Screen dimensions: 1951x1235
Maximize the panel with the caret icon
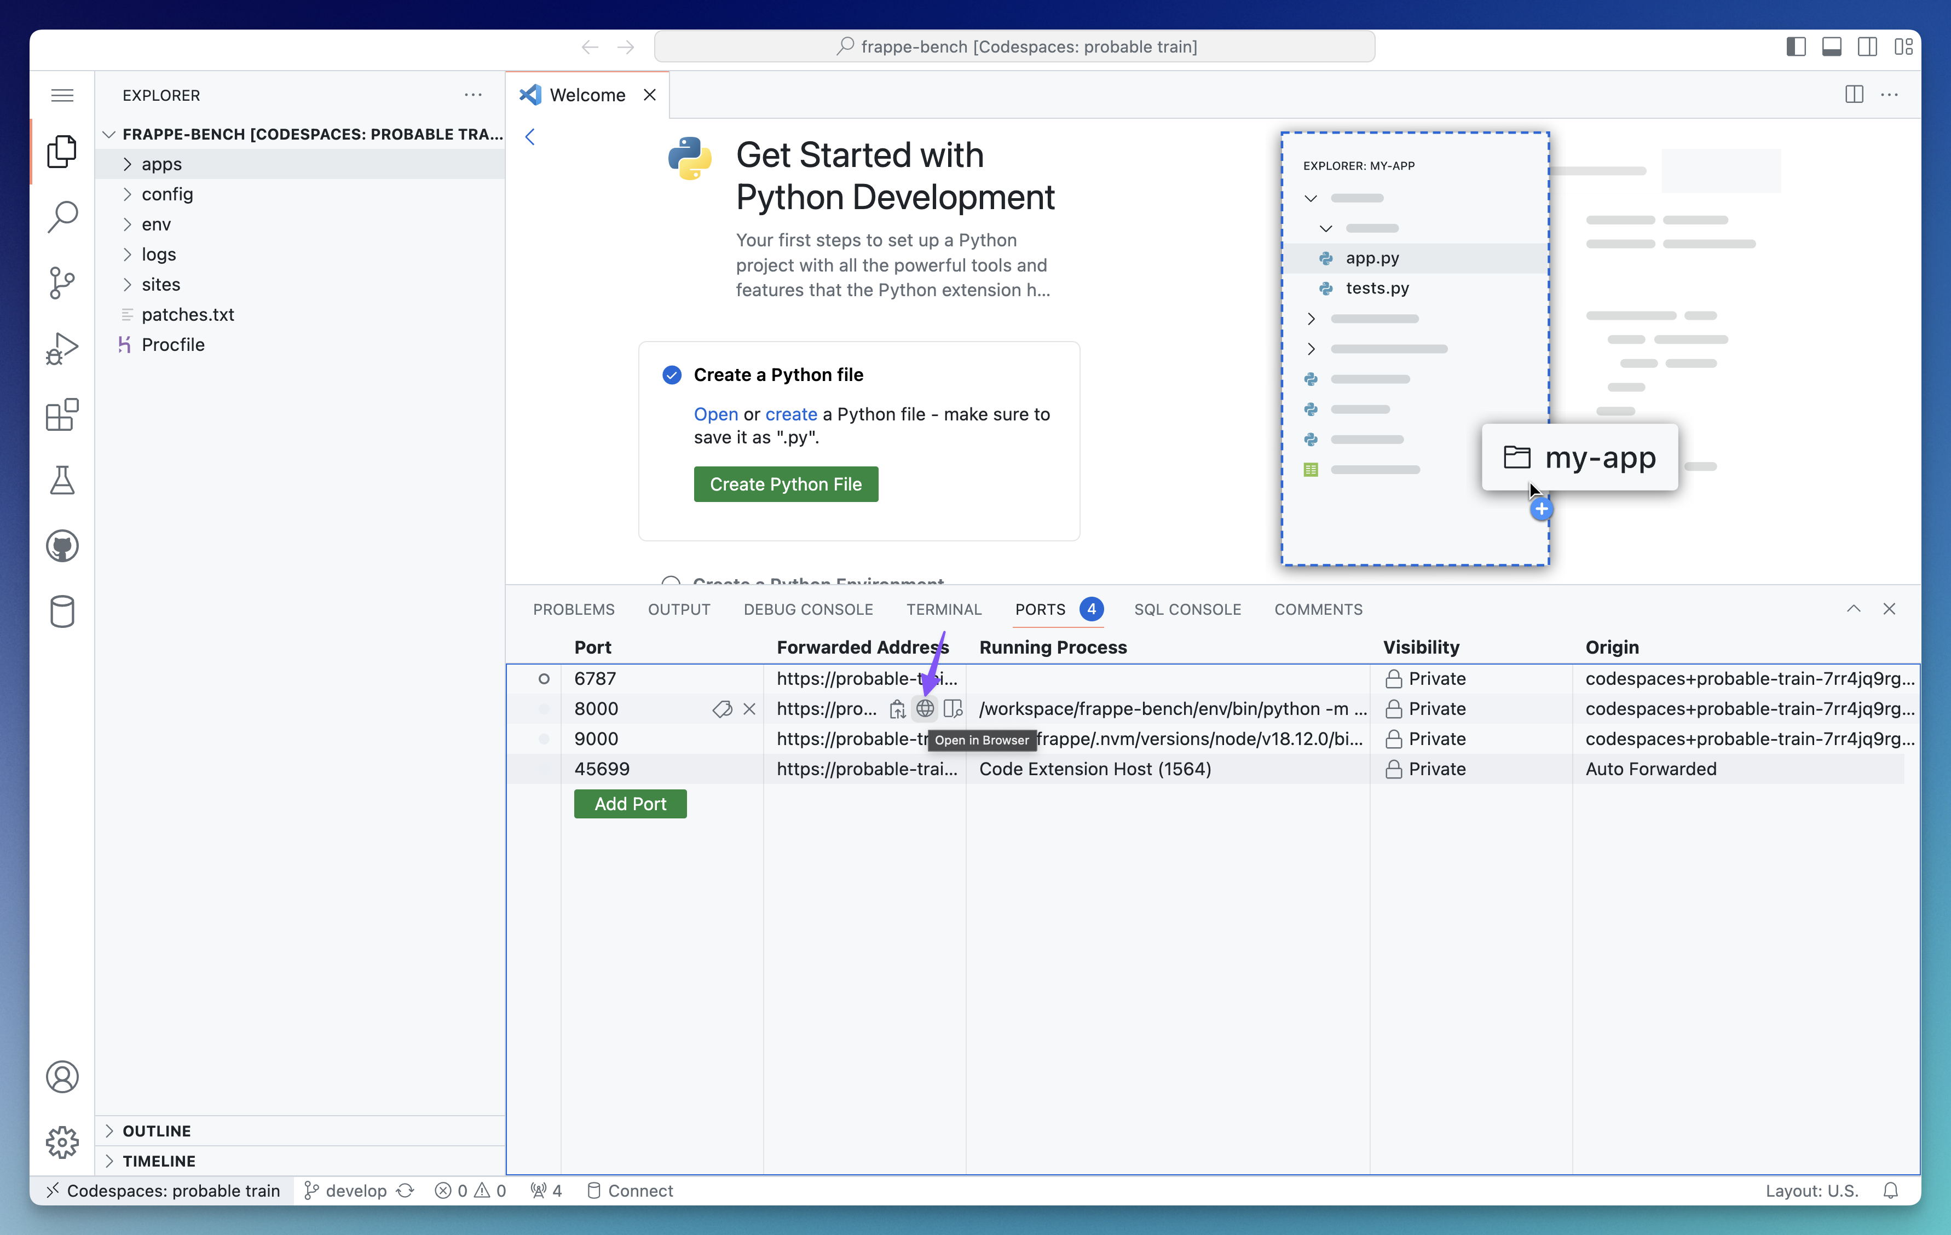[1854, 609]
